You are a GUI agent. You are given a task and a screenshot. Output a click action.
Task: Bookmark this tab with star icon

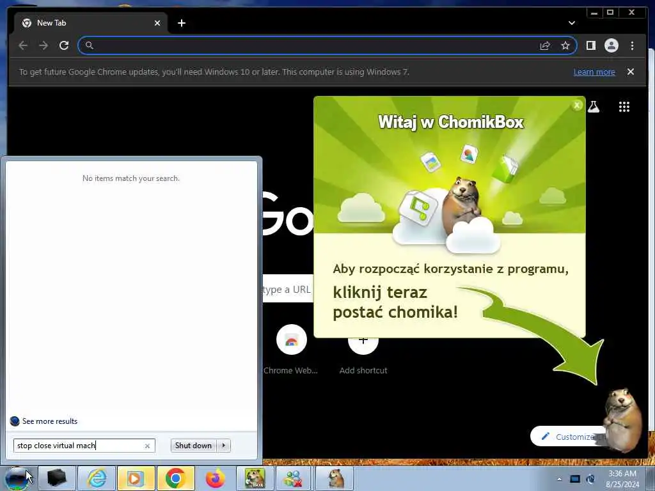click(565, 45)
